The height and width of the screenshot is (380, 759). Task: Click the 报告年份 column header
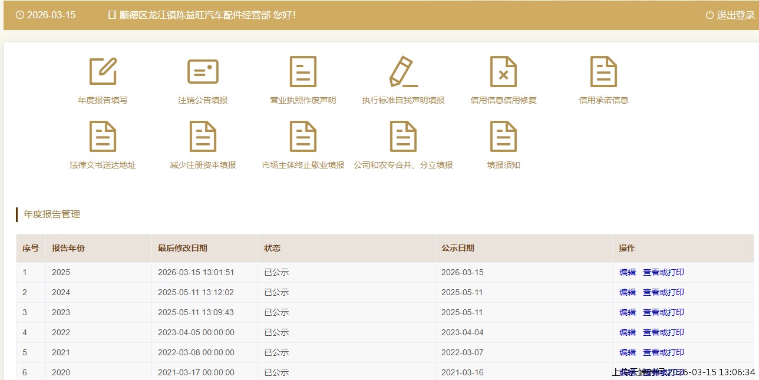point(68,248)
